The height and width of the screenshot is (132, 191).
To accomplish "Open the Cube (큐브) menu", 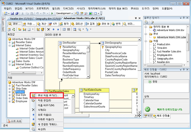I will click(135, 9).
